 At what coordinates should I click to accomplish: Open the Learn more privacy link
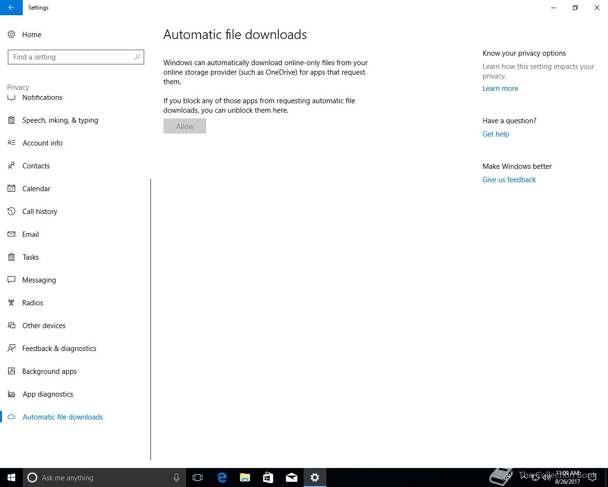pos(500,88)
